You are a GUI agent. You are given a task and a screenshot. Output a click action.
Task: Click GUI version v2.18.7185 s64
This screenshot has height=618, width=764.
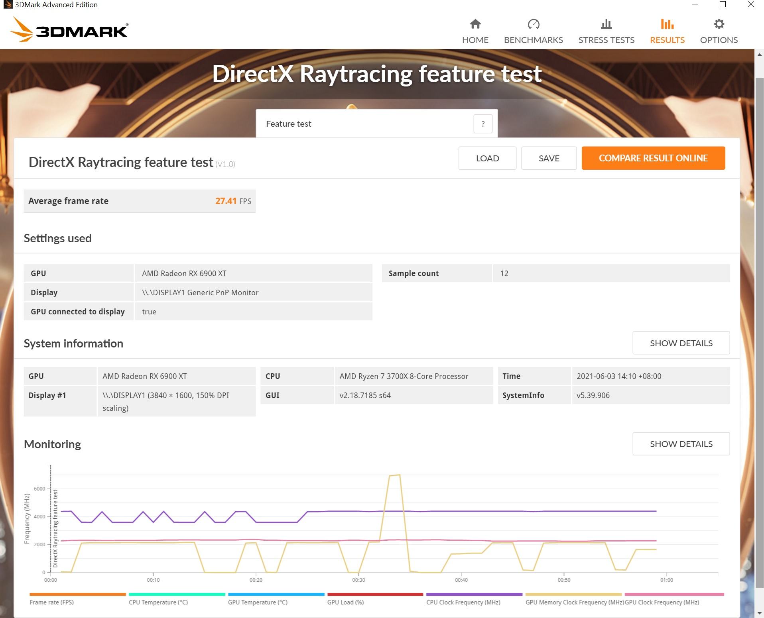pyautogui.click(x=365, y=396)
